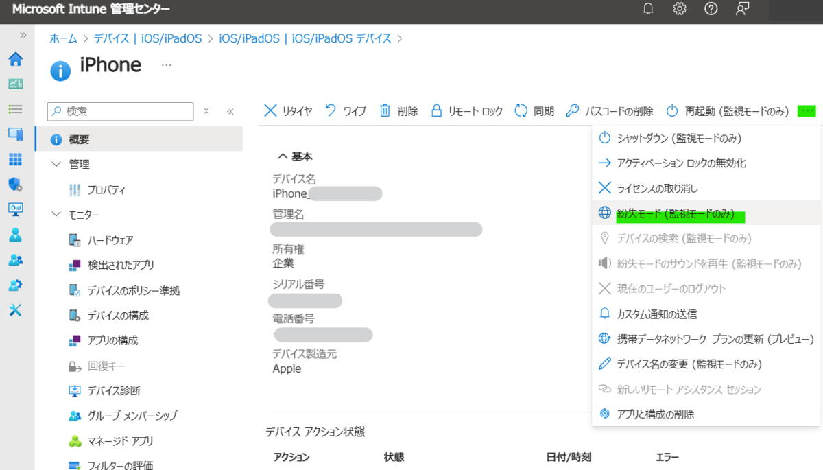Open the feedback person icon in header
823x470 pixels.
pyautogui.click(x=743, y=9)
